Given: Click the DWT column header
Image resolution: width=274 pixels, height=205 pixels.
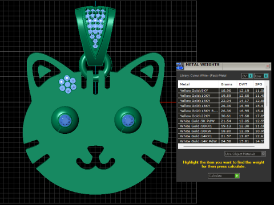Looking at the screenshot, I should point(245,84).
